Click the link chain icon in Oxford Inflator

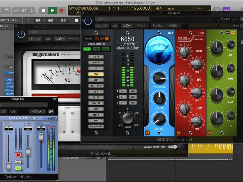51,111
